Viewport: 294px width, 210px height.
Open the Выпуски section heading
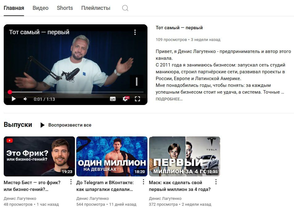click(18, 125)
